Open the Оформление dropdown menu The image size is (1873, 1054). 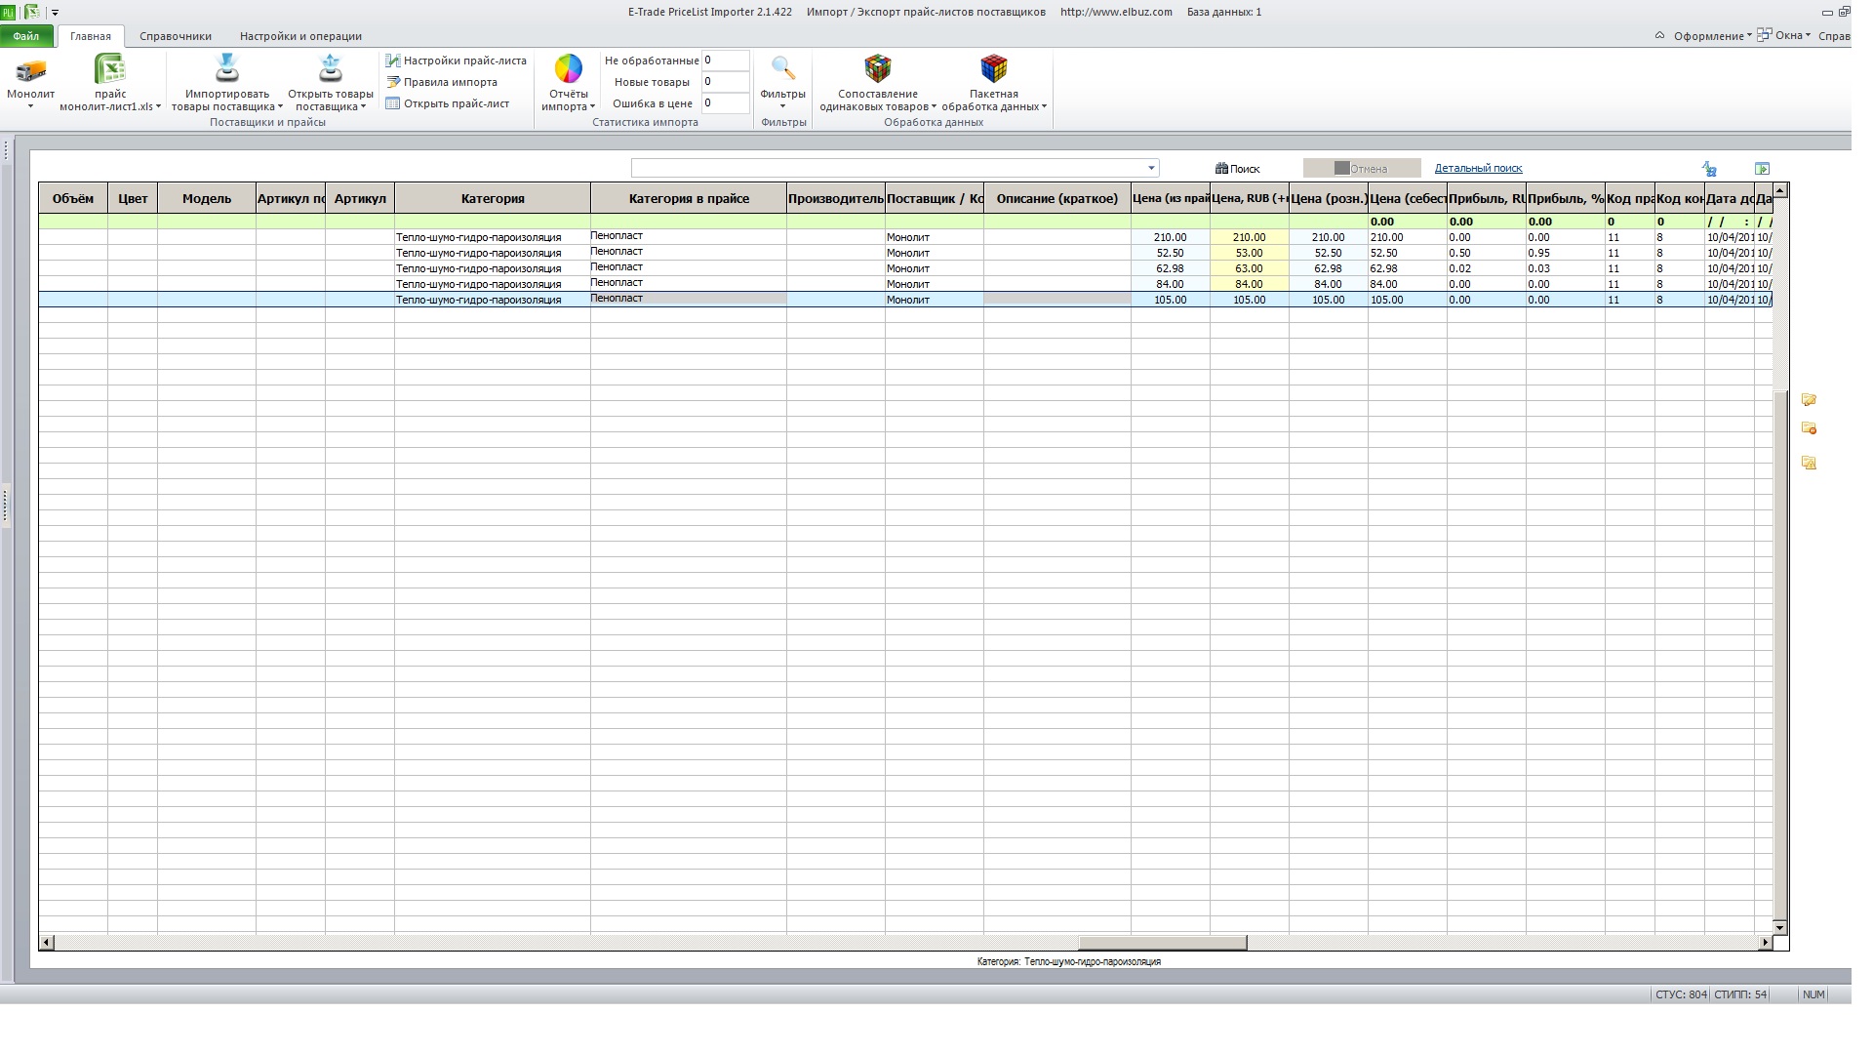(x=1712, y=36)
